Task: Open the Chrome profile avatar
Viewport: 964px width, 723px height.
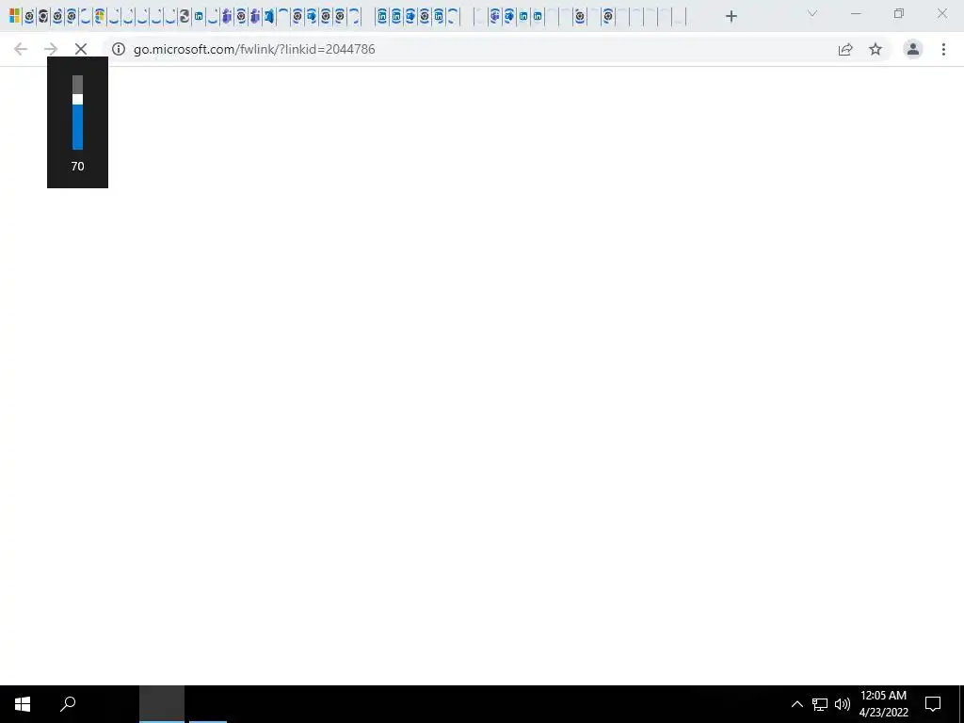Action: (x=913, y=49)
